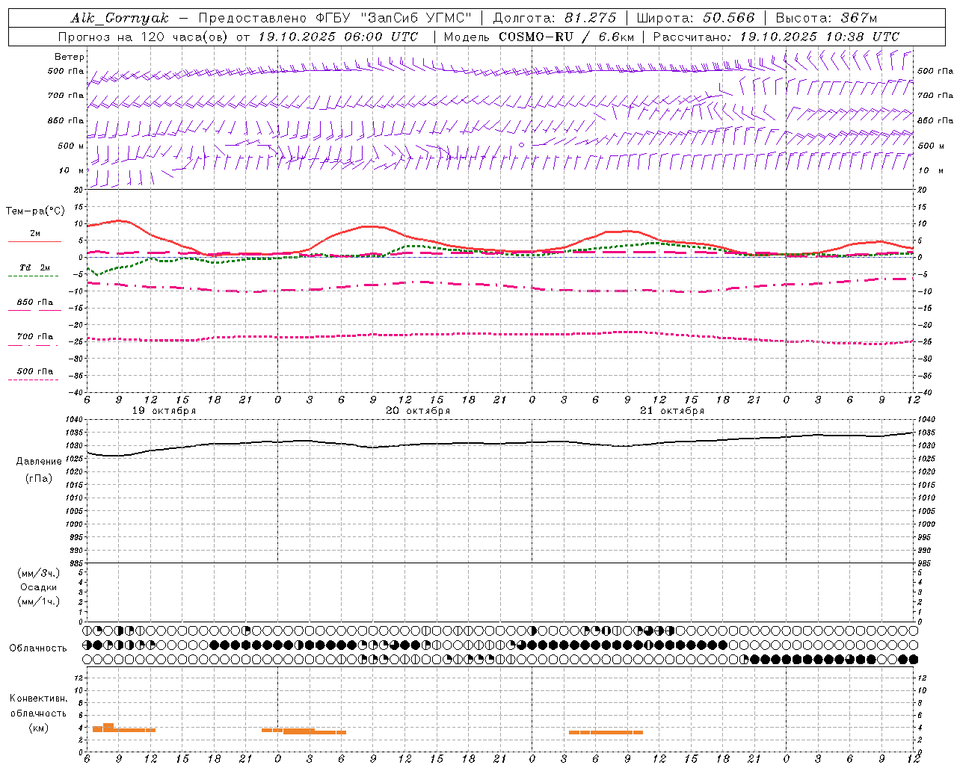
Task: Click the (мм/3ч.) precipitation unit label
Action: pos(39,573)
